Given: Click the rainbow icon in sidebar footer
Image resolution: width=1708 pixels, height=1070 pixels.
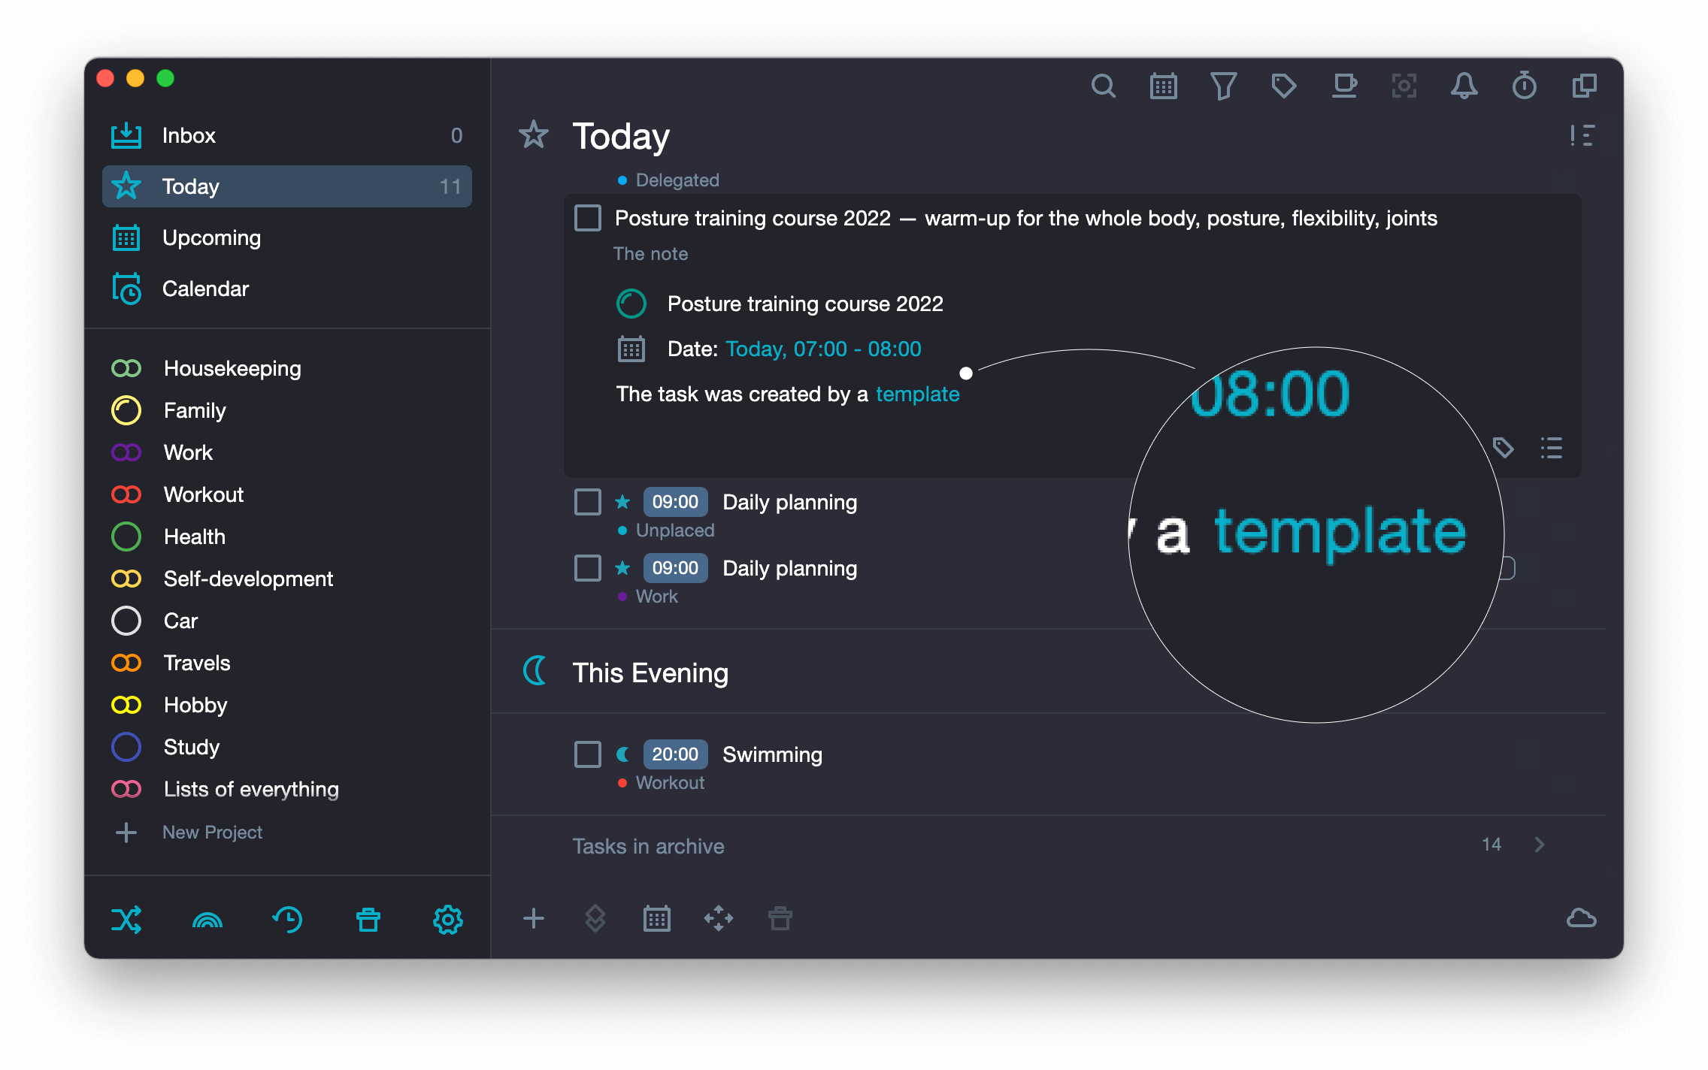Looking at the screenshot, I should point(207,920).
